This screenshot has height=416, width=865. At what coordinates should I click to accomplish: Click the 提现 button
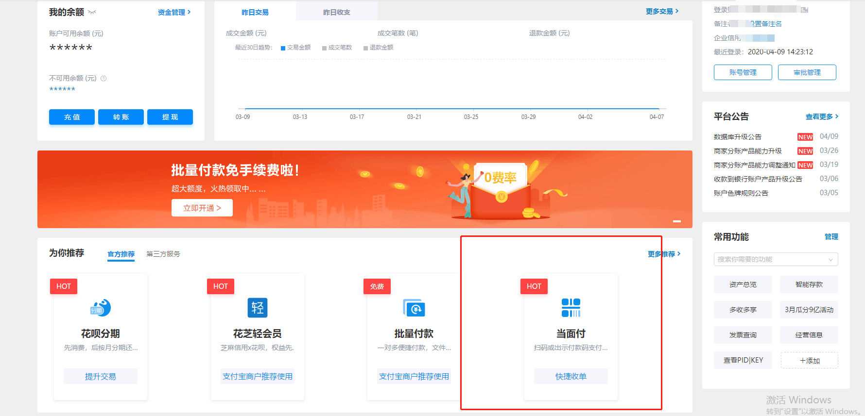pyautogui.click(x=170, y=117)
